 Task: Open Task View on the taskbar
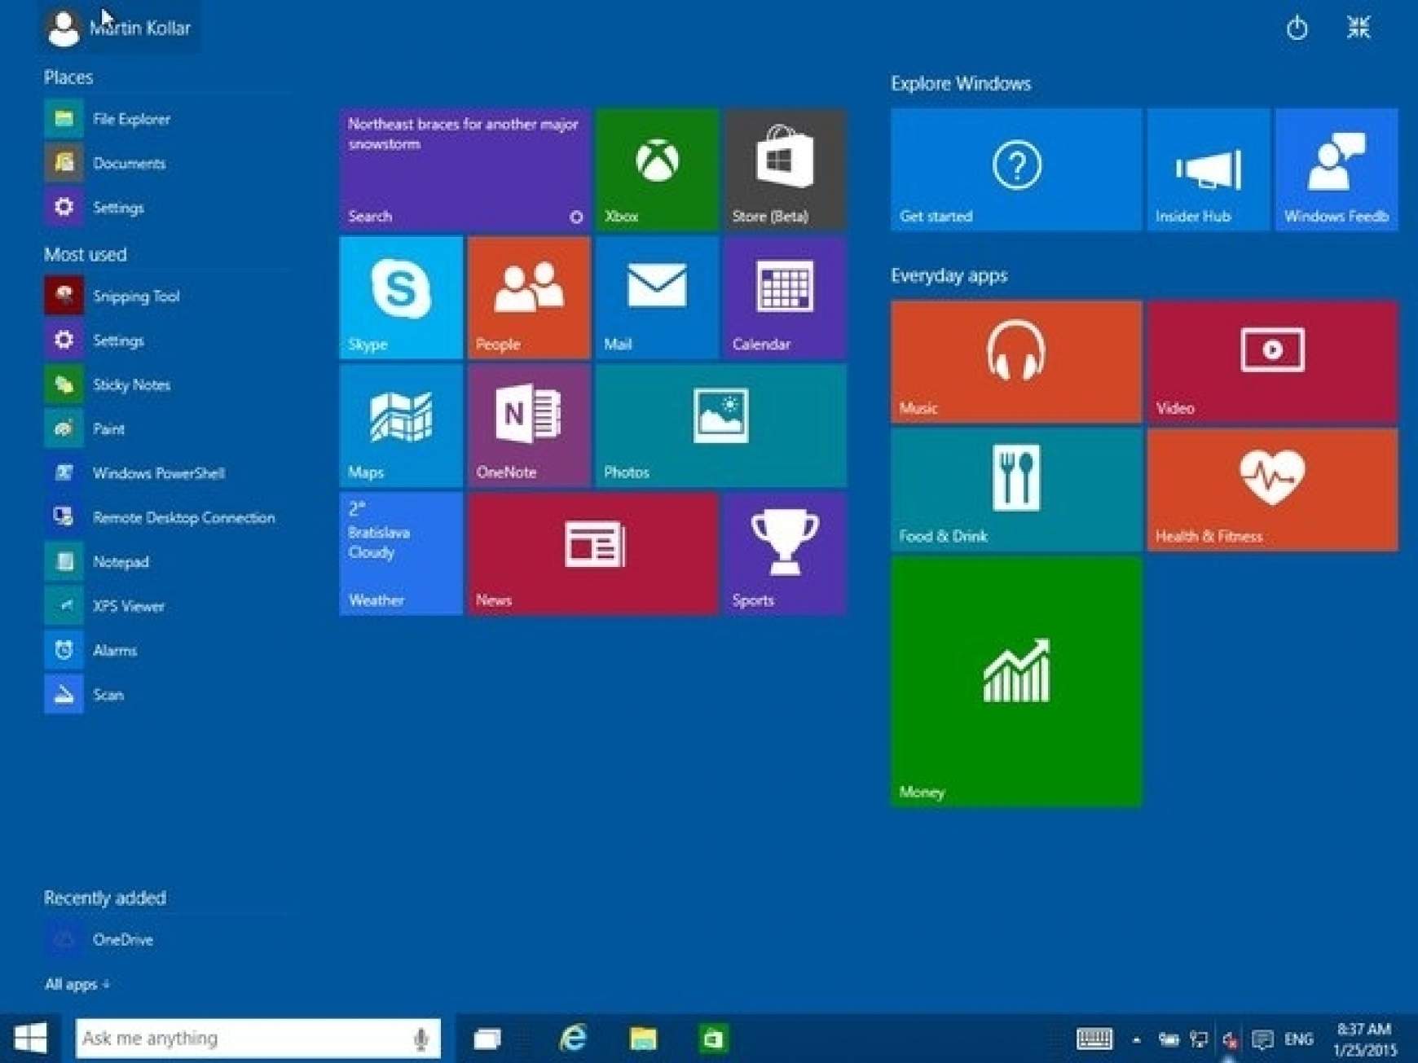487,1039
